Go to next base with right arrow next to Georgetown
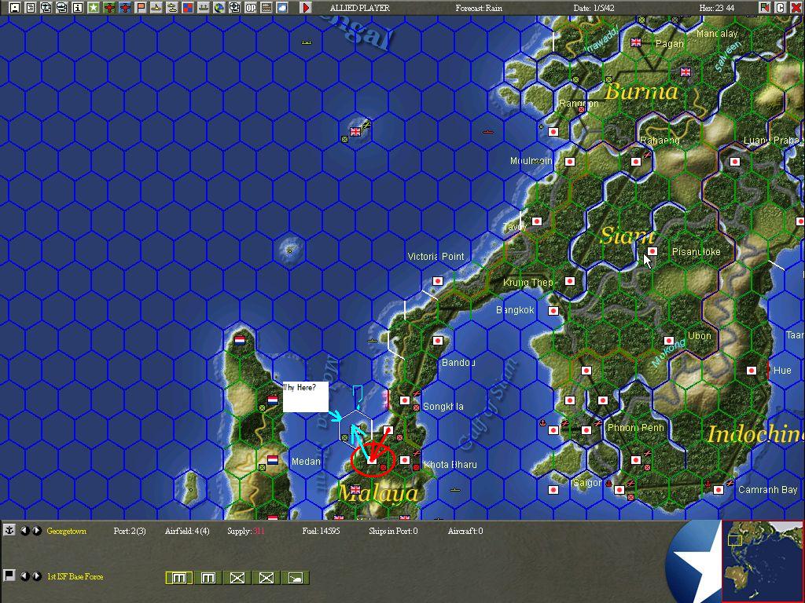The width and height of the screenshot is (805, 603). [36, 531]
